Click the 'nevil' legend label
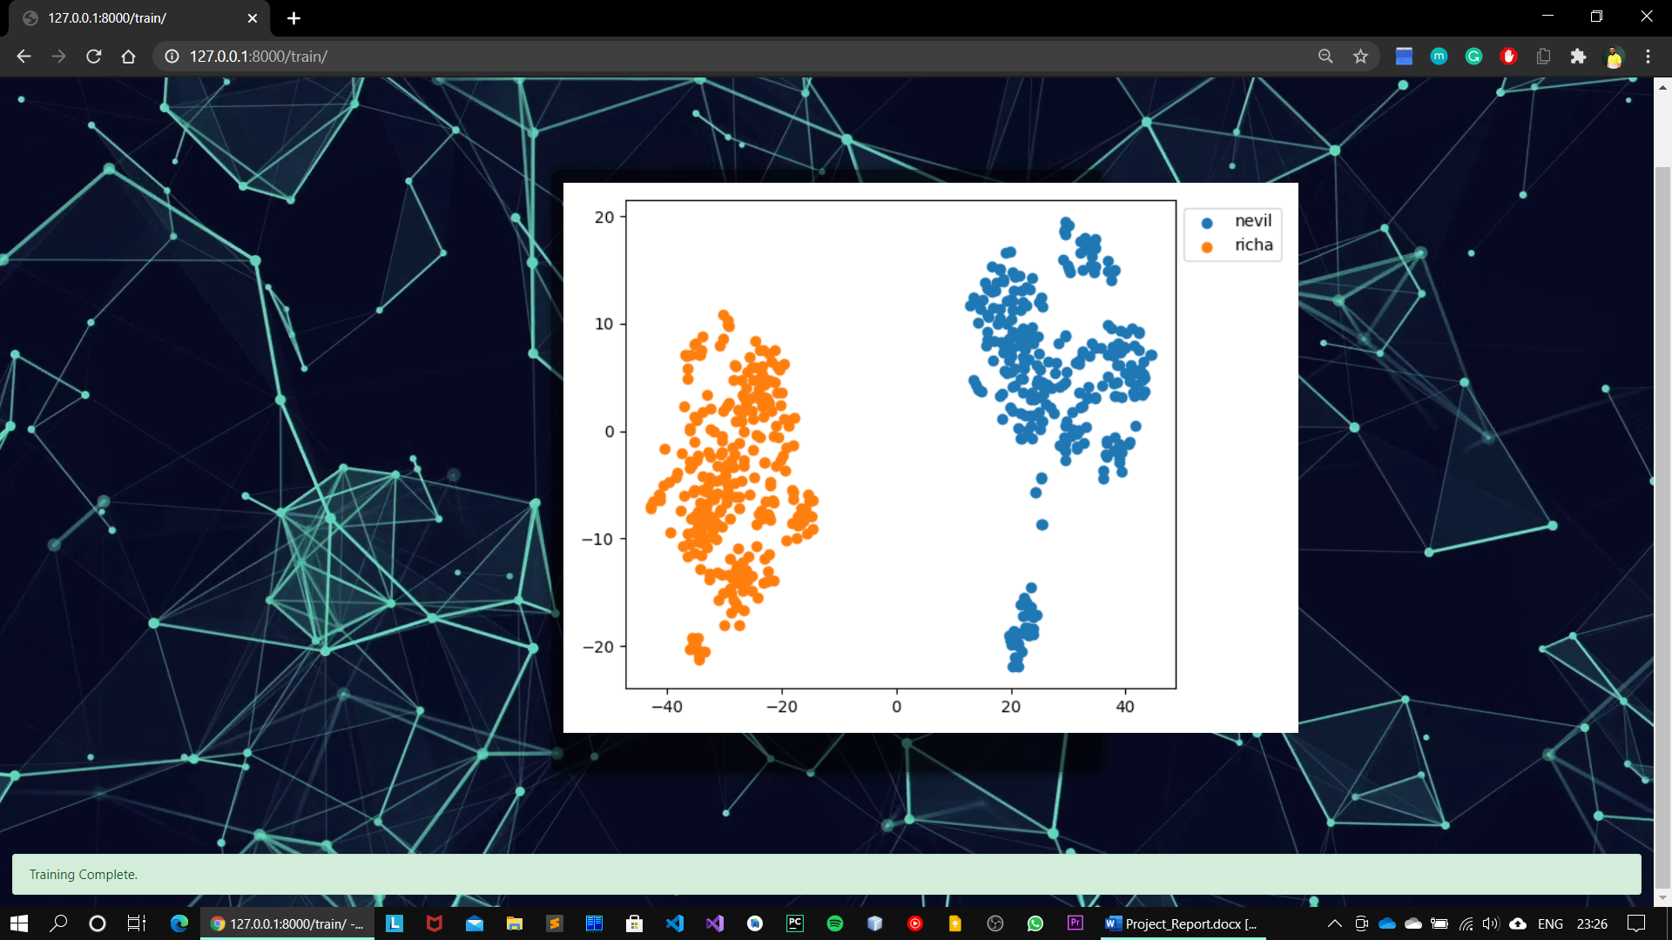Screen dimensions: 1672x940 1252,221
